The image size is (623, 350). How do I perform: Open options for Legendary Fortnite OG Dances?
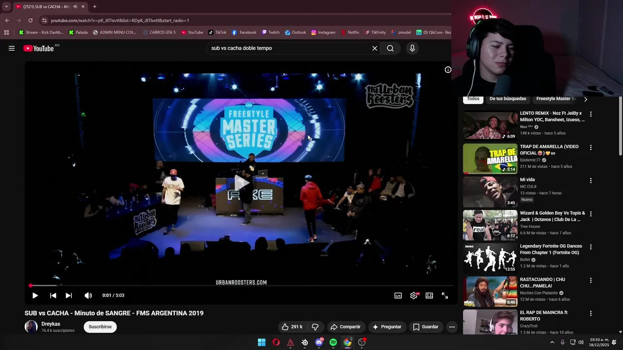pos(591,247)
